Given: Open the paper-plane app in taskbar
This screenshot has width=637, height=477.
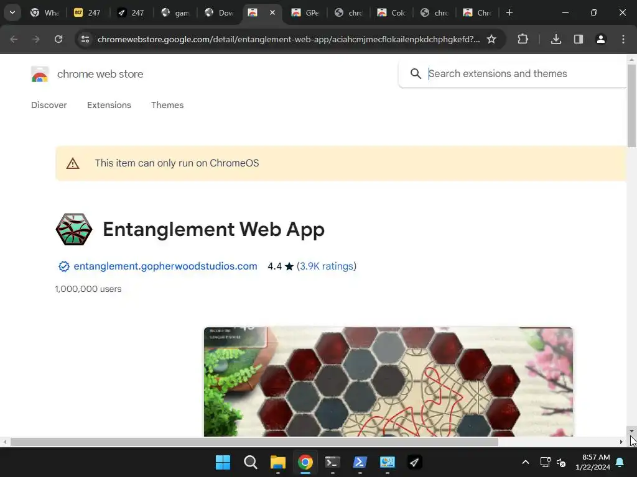Looking at the screenshot, I should (414, 462).
